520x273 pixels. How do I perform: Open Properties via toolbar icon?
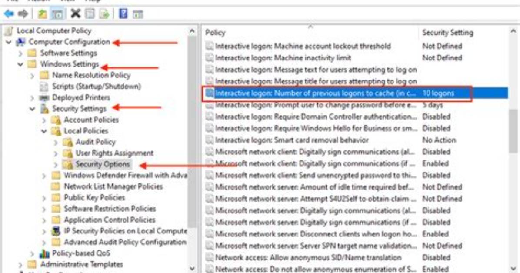(x=90, y=14)
